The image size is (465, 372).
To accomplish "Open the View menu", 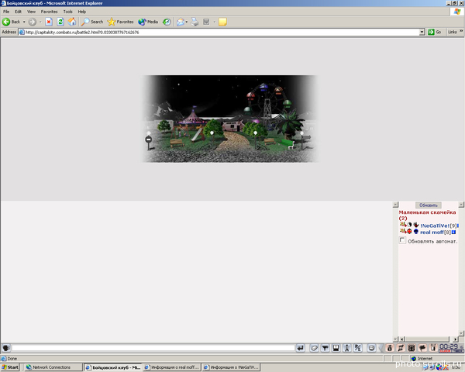I will 31,12.
